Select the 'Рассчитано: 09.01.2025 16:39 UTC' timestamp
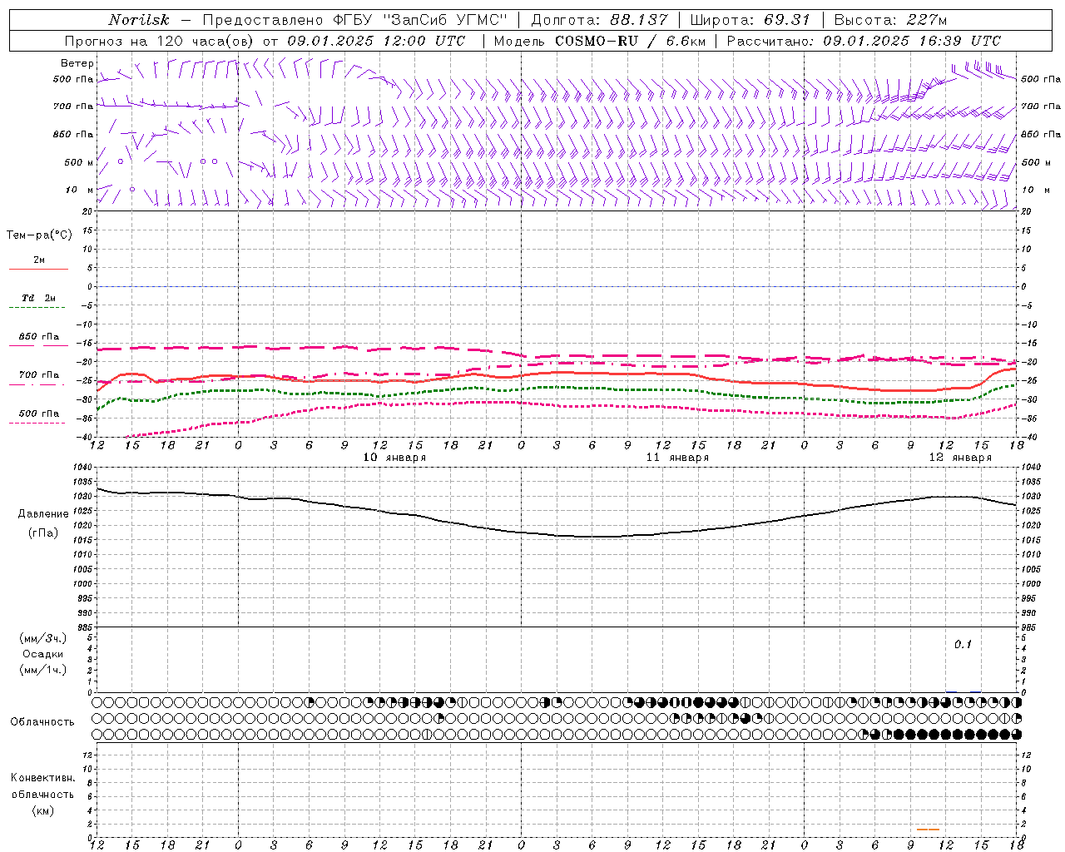This screenshot has width=1065, height=852. 864,41
